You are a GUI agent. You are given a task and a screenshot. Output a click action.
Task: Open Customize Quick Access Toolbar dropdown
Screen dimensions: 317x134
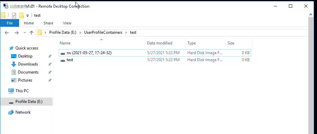28,16
